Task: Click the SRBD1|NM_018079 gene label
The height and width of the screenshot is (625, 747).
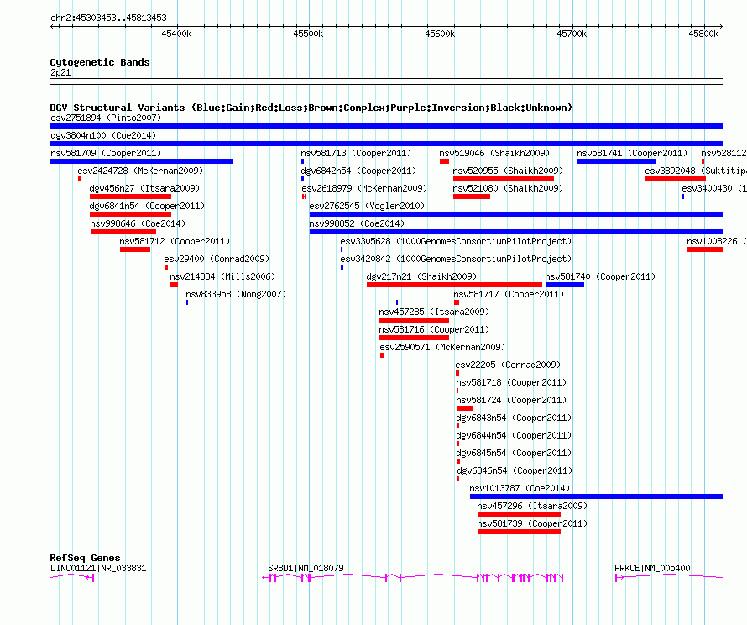Action: point(306,568)
